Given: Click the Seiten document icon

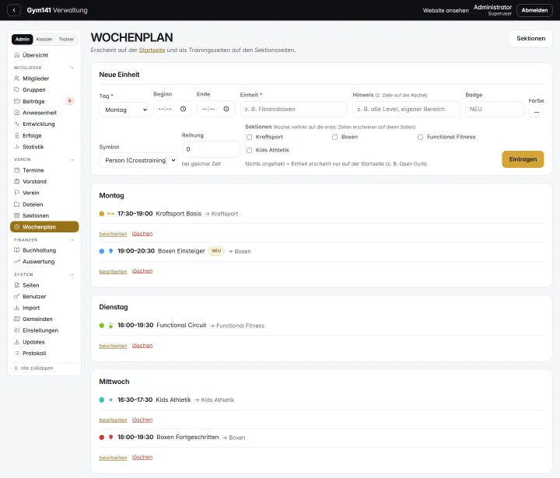Looking at the screenshot, I should (16, 285).
